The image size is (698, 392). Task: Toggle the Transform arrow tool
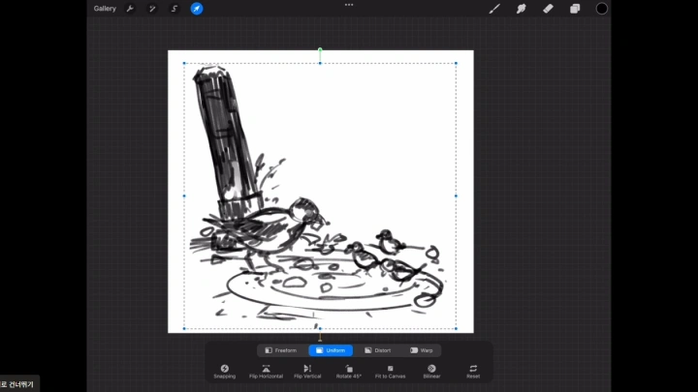(x=196, y=9)
